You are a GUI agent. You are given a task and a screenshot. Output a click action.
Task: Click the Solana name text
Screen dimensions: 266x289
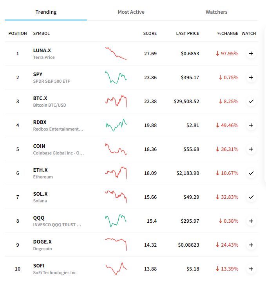40,201
